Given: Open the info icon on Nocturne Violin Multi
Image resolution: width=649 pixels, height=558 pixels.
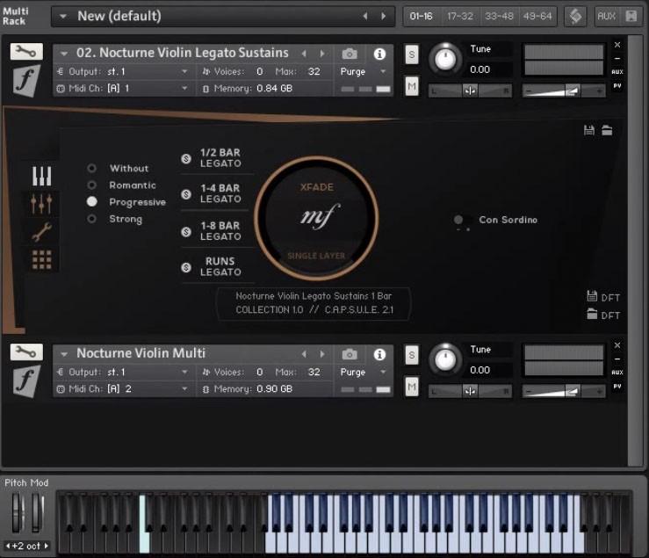Looking at the screenshot, I should [x=379, y=354].
